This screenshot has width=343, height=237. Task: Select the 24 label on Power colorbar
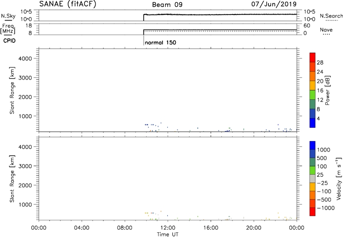coord(320,72)
